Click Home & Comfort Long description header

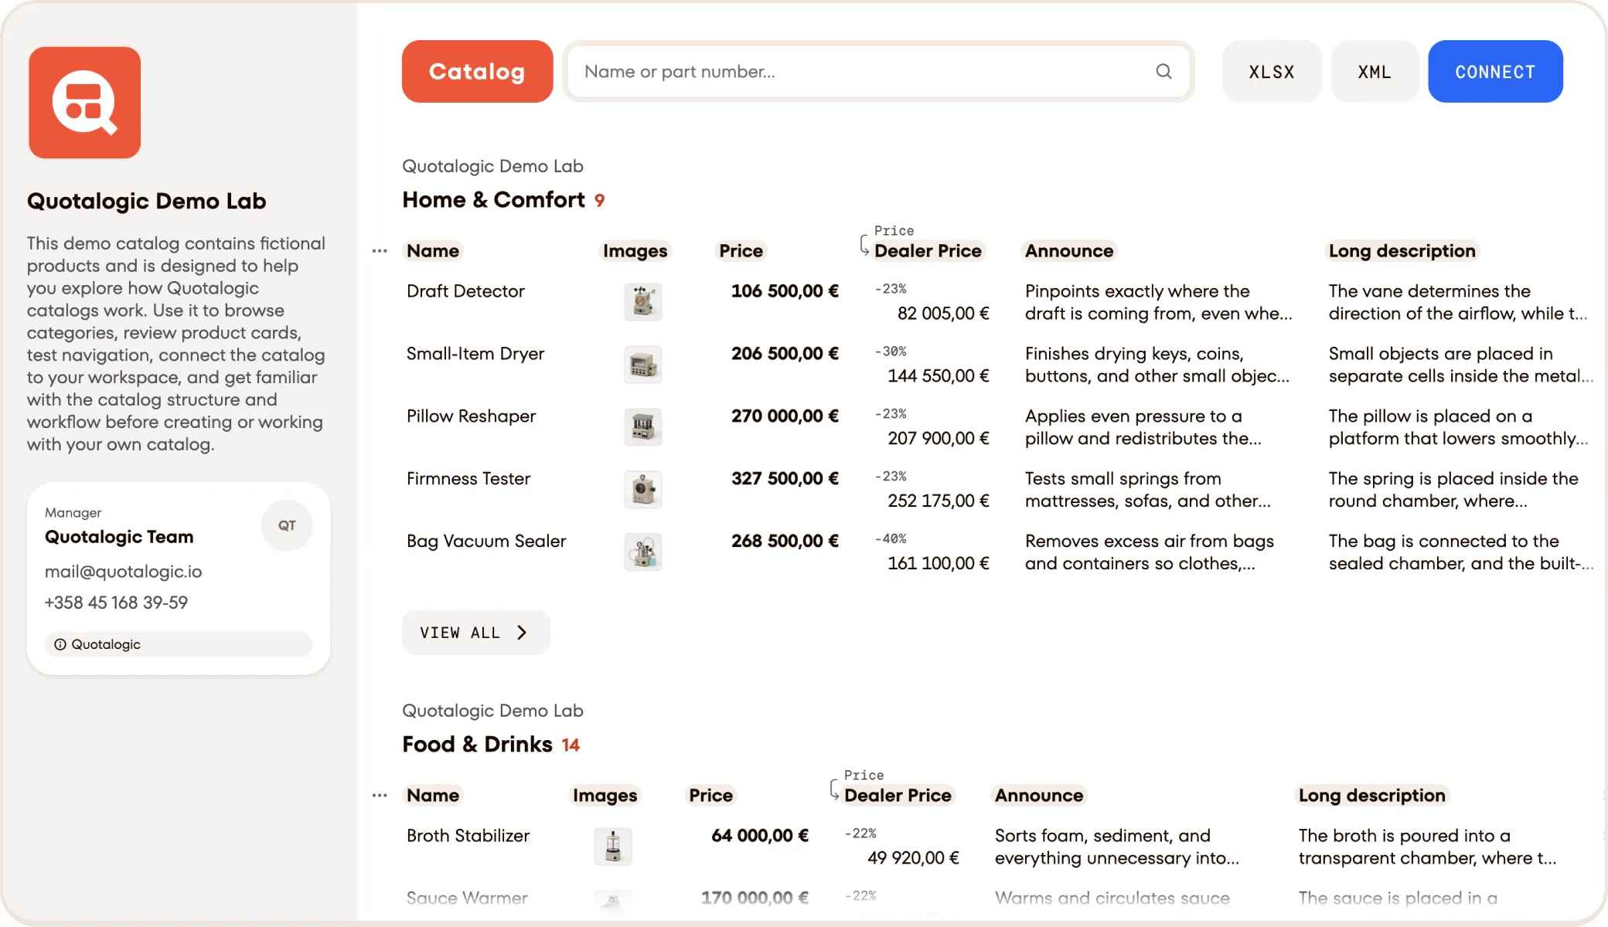click(1402, 251)
